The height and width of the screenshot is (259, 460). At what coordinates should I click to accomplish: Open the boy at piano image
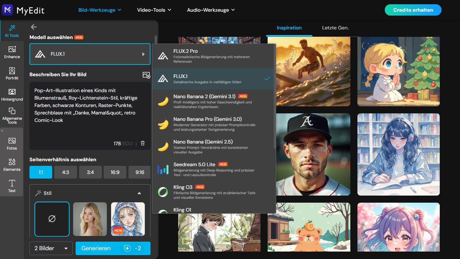coord(219,232)
